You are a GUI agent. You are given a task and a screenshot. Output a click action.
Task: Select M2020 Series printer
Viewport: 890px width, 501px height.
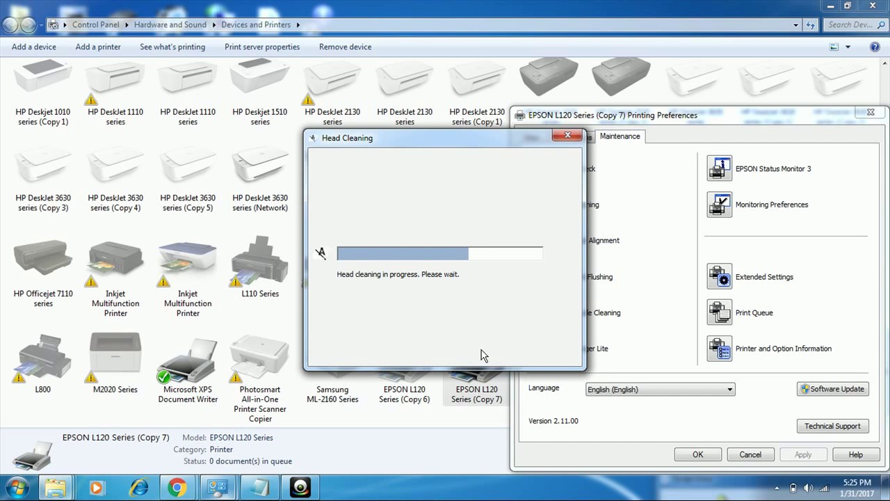tap(115, 364)
